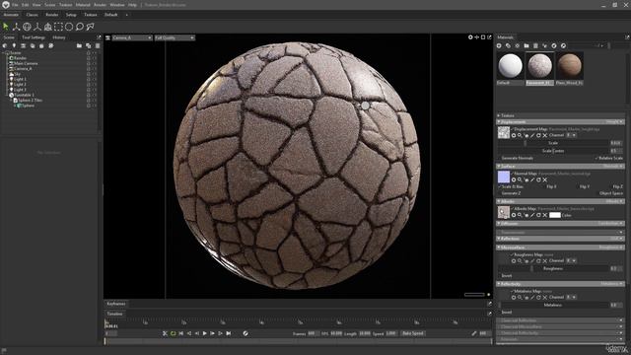Open material folder icon in Materials toolbar

[x=526, y=46]
